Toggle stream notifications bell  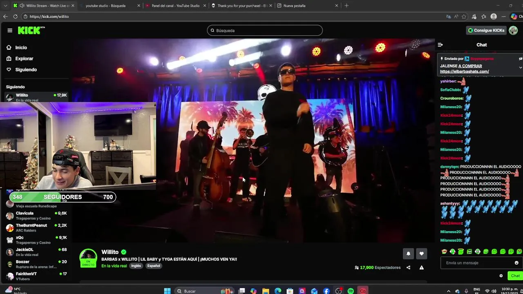[x=408, y=254]
